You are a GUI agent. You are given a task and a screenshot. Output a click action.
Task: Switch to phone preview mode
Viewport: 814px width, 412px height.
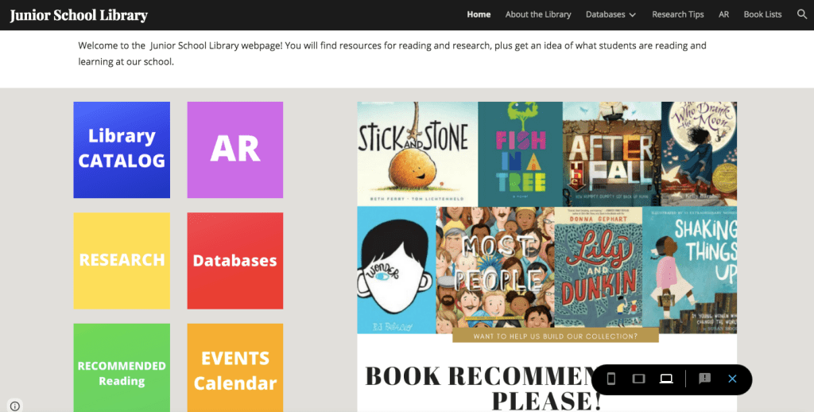611,379
